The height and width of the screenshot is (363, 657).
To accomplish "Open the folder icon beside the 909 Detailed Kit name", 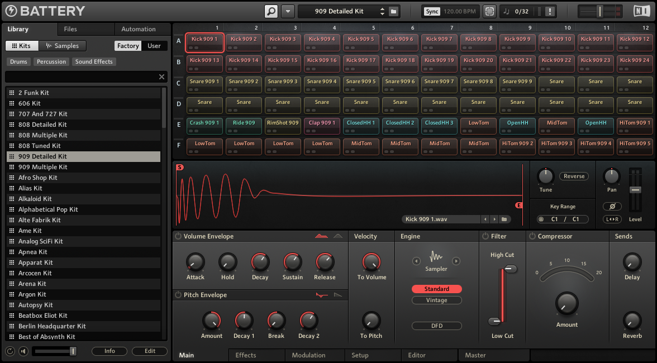I will [393, 11].
